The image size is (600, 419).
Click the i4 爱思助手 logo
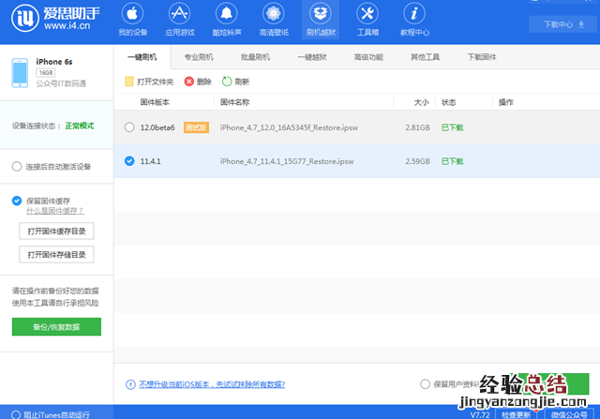pyautogui.click(x=56, y=18)
